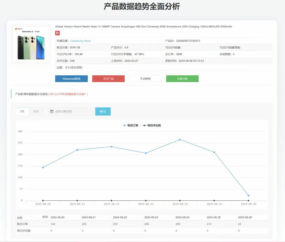Click the 7日日均销量 label
285x242 pixels.
click(x=173, y=47)
